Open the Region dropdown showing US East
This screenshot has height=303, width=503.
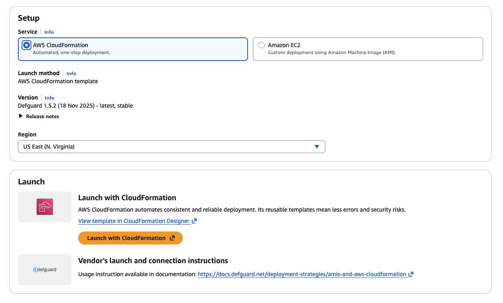point(171,147)
